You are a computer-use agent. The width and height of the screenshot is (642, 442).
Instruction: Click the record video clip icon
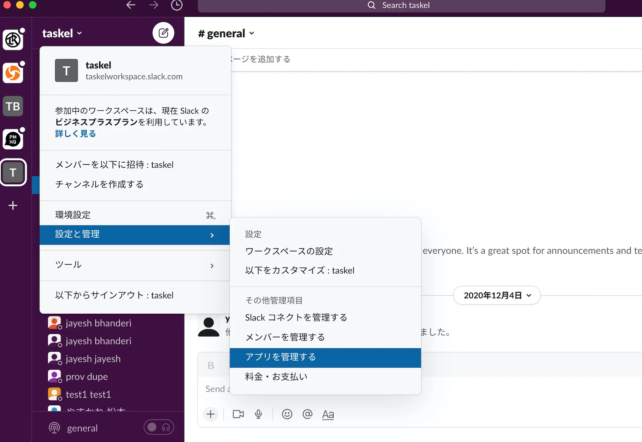click(x=238, y=414)
